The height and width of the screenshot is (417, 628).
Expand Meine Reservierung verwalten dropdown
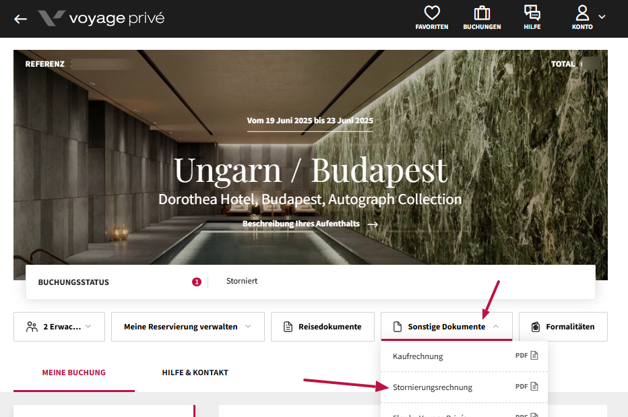pyautogui.click(x=188, y=327)
